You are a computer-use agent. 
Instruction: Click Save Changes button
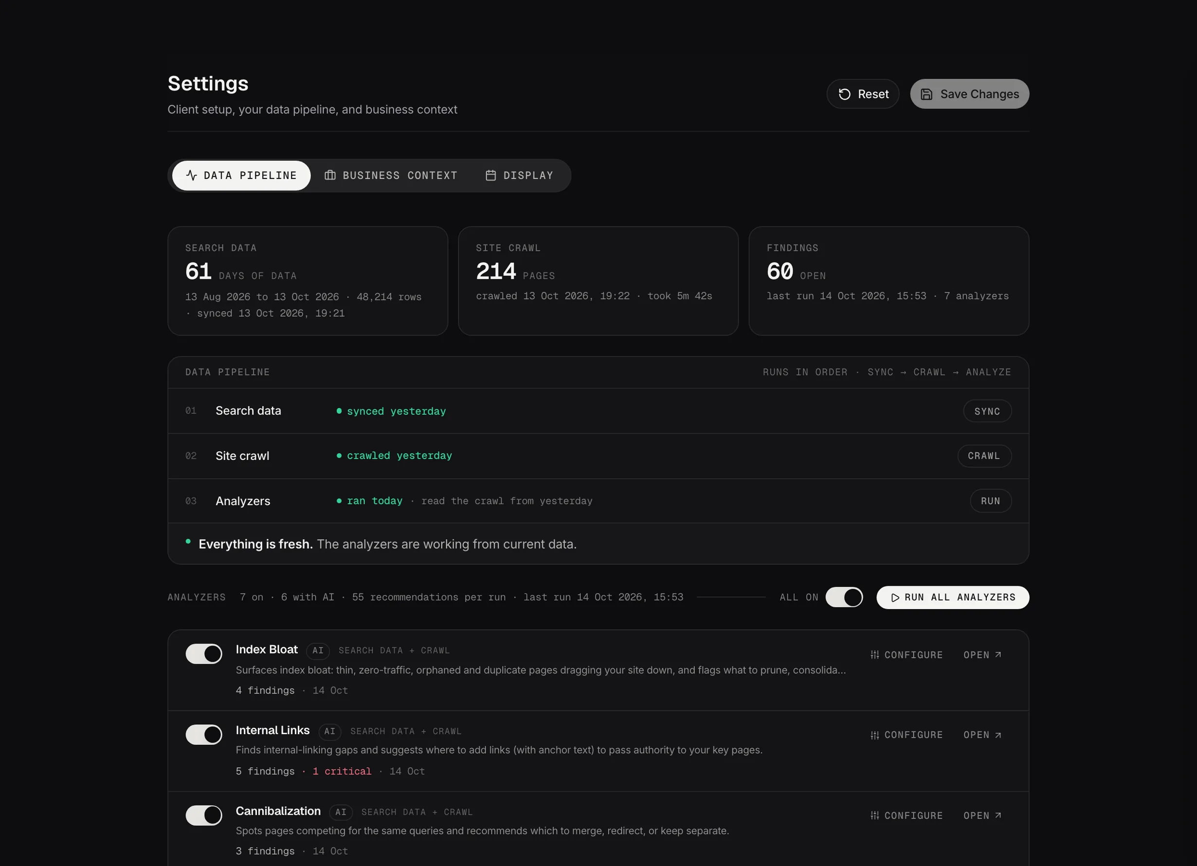tap(969, 94)
